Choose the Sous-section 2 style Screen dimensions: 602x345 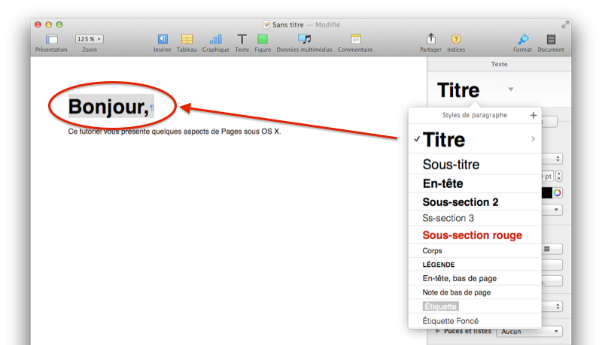pos(475,202)
